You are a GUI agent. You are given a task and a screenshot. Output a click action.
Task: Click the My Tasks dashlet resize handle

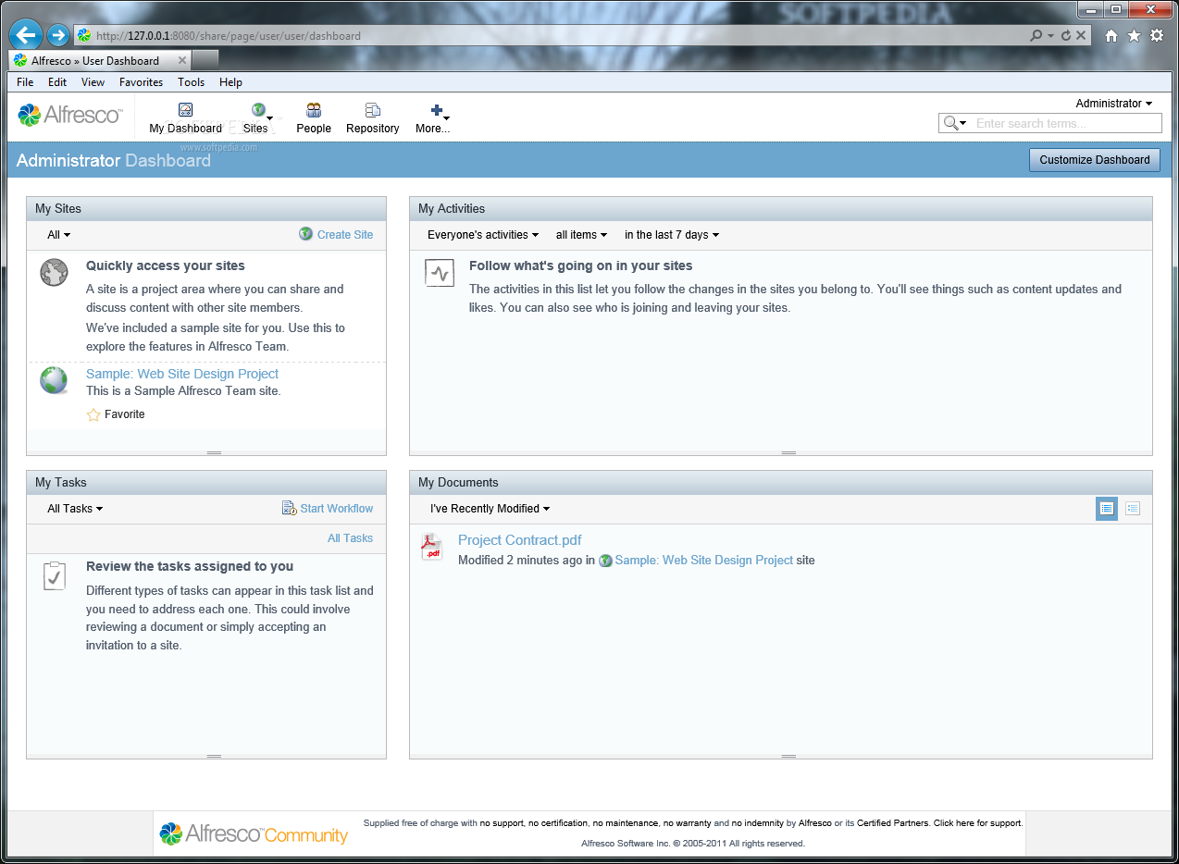214,757
